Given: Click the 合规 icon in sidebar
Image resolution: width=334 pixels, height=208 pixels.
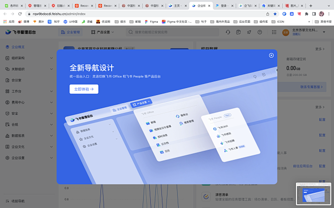Looking at the screenshot, I should tap(6, 124).
